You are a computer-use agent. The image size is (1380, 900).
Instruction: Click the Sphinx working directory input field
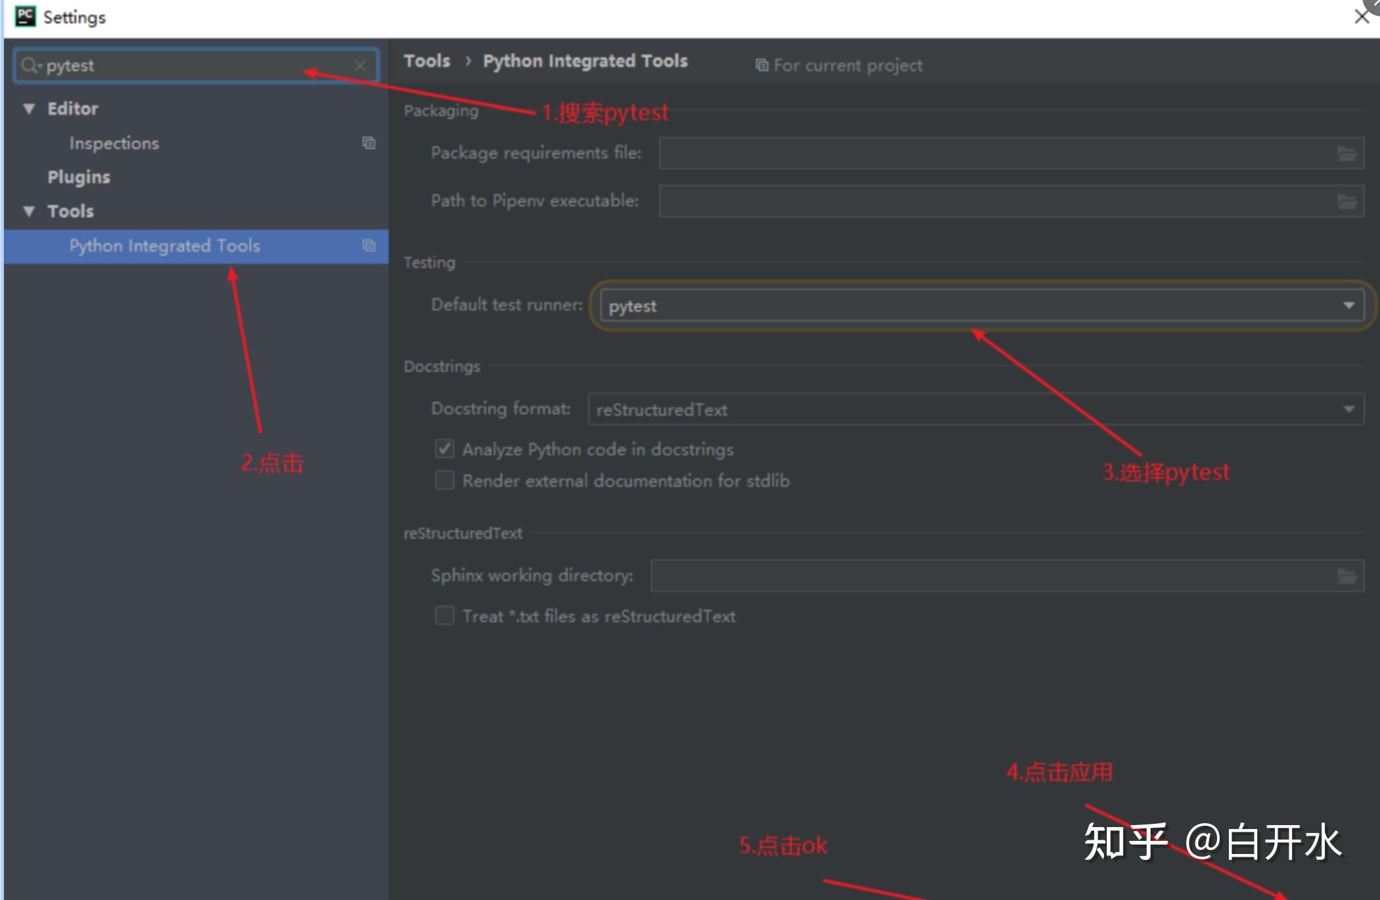(x=1008, y=576)
